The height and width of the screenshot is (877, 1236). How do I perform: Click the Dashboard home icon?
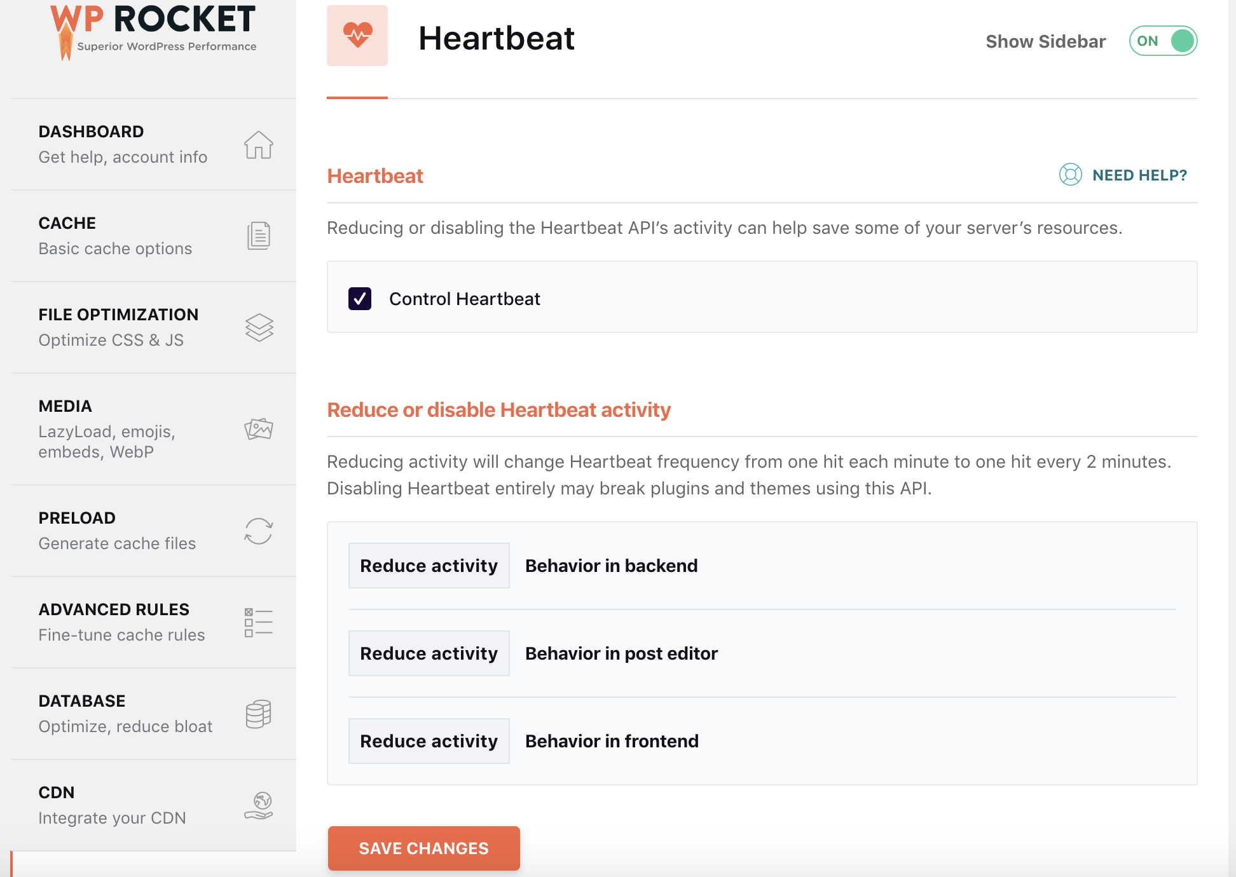click(x=258, y=145)
